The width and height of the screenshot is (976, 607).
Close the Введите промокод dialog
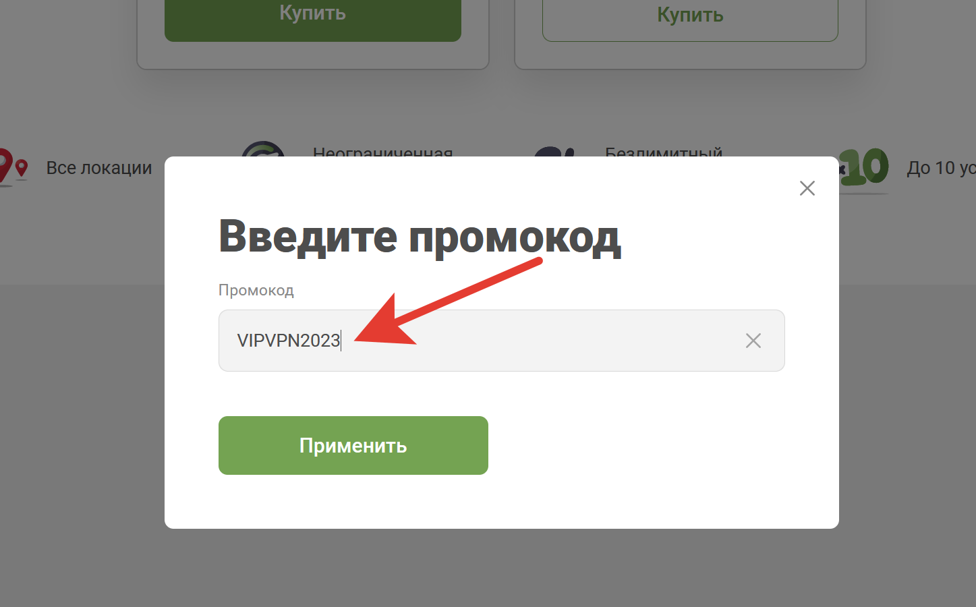807,188
